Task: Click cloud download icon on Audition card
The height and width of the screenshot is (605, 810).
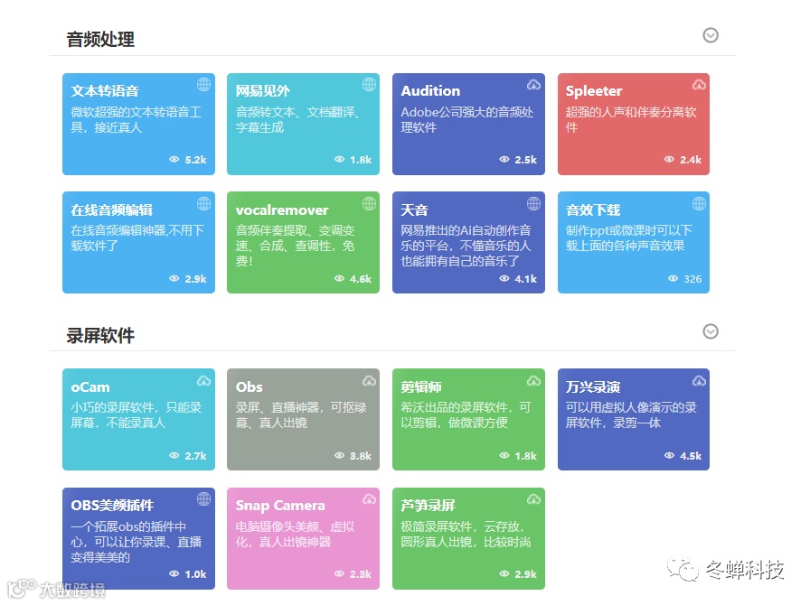Action: [x=533, y=85]
